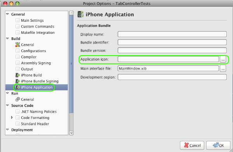Close the Project Options window
Screen dimensions: 233x152
(x=5, y=3)
